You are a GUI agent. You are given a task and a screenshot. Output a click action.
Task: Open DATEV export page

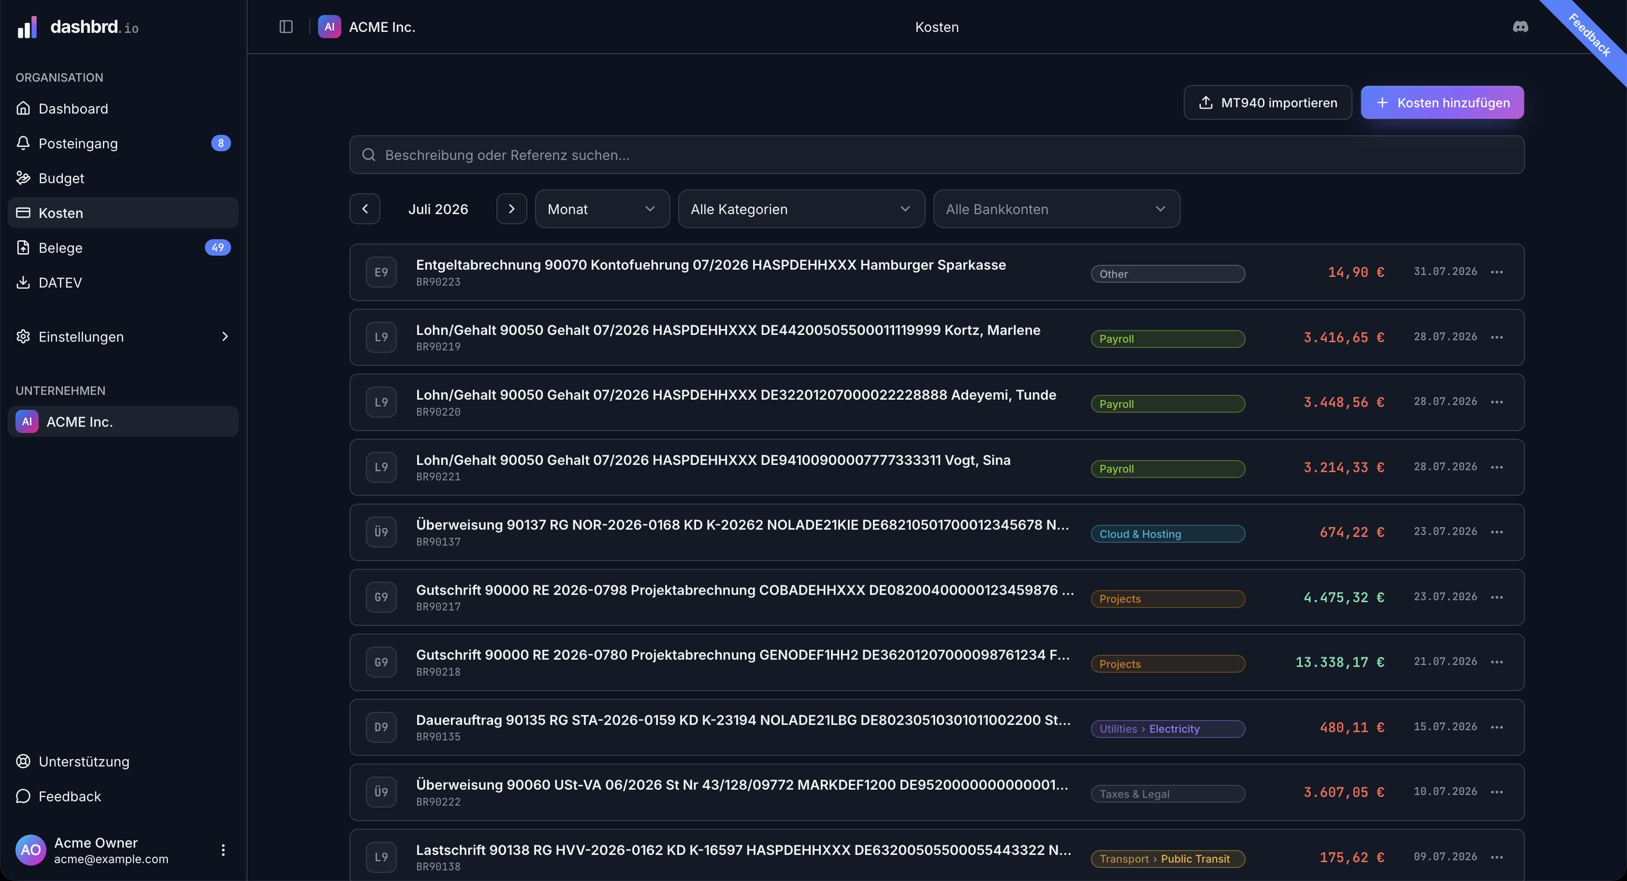point(123,282)
